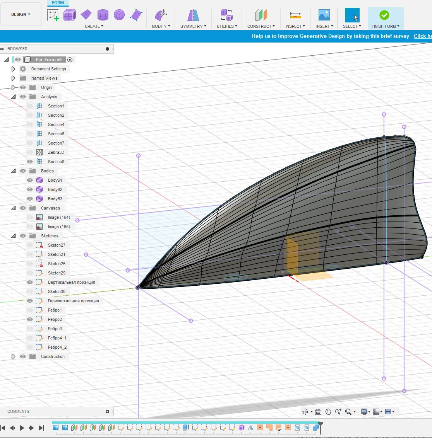Expand the Named Views node
The height and width of the screenshot is (438, 432).
coord(13,78)
